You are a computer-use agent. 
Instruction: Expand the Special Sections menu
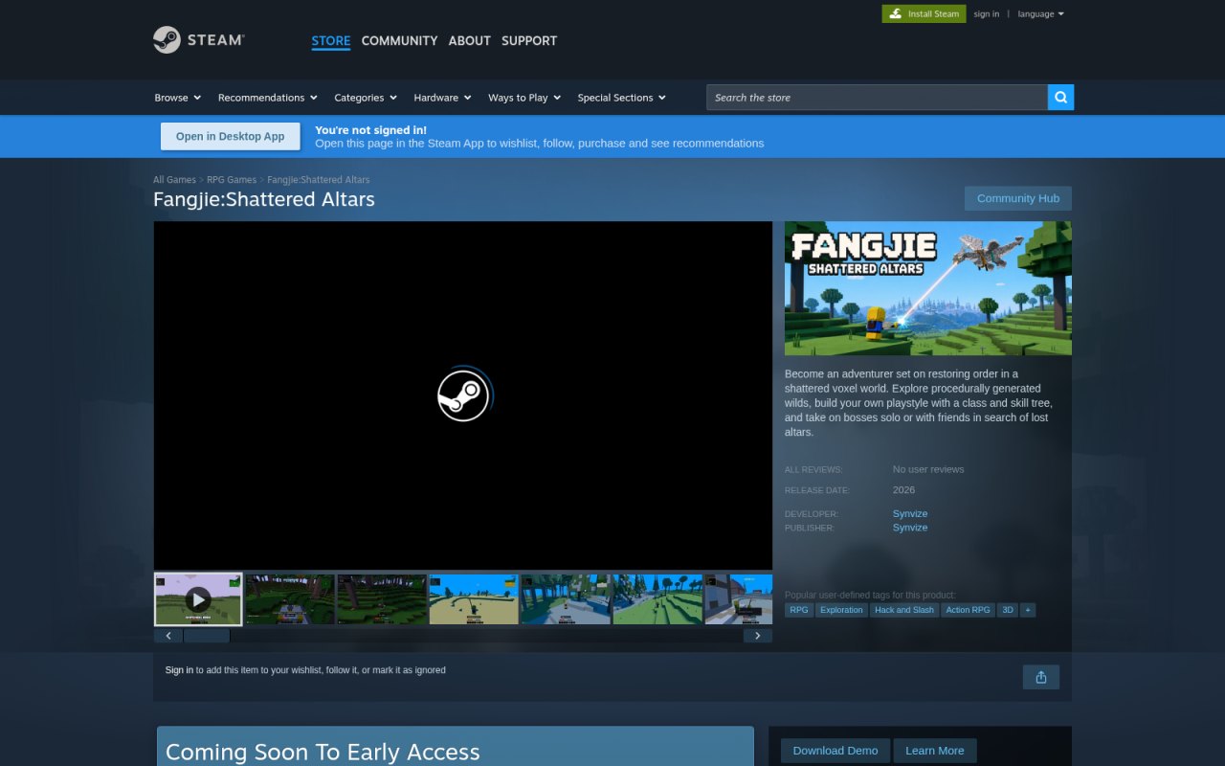point(621,98)
